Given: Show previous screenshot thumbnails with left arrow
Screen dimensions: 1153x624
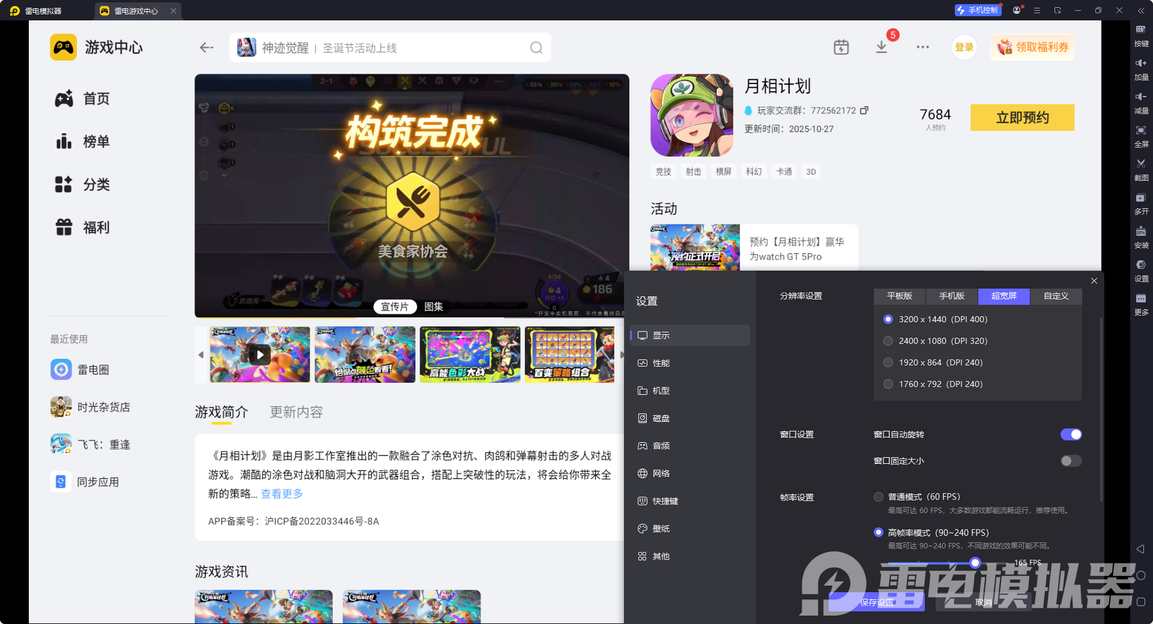Looking at the screenshot, I should (201, 355).
